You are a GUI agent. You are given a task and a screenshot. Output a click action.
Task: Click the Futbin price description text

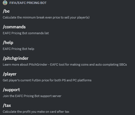(x=47, y=80)
